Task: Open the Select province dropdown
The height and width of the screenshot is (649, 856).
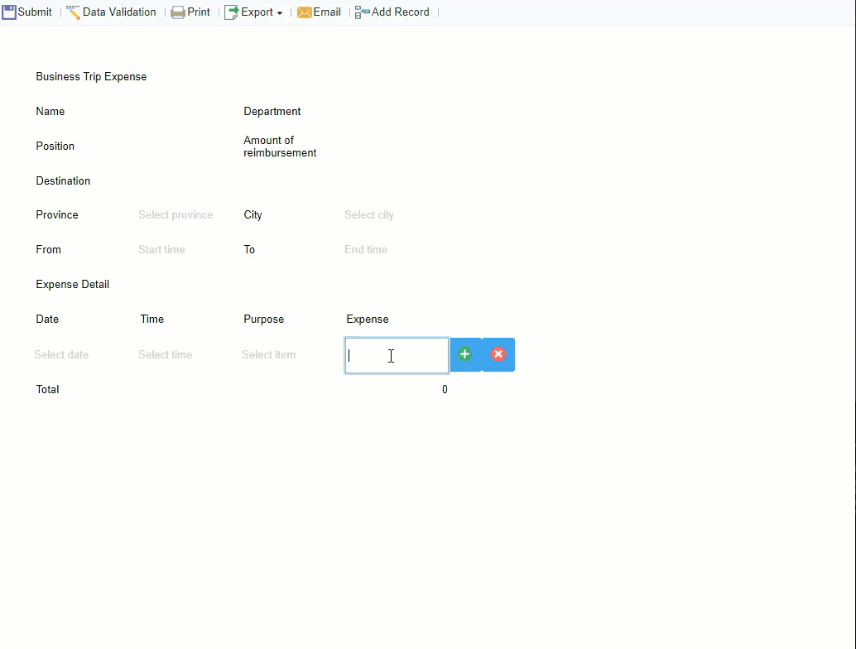Action: [x=176, y=215]
